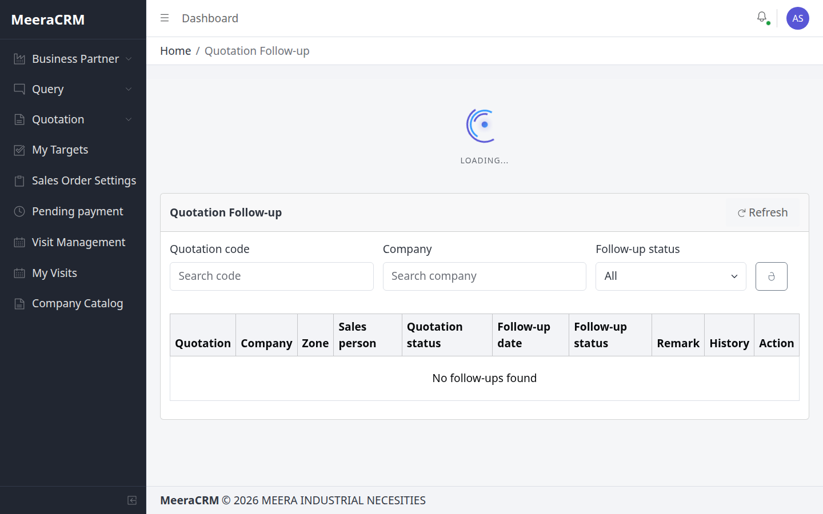Click the Query chat icon in sidebar

tap(19, 89)
